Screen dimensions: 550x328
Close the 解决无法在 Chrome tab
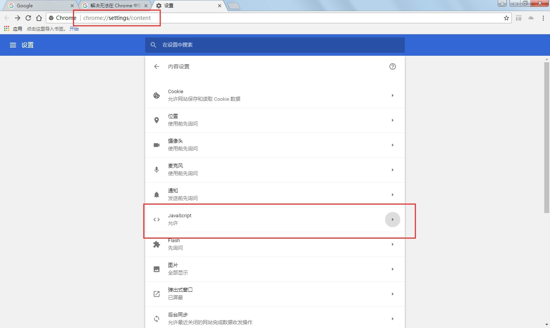(x=146, y=6)
